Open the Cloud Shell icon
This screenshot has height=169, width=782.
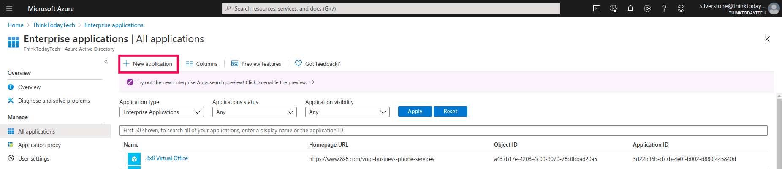pos(597,8)
